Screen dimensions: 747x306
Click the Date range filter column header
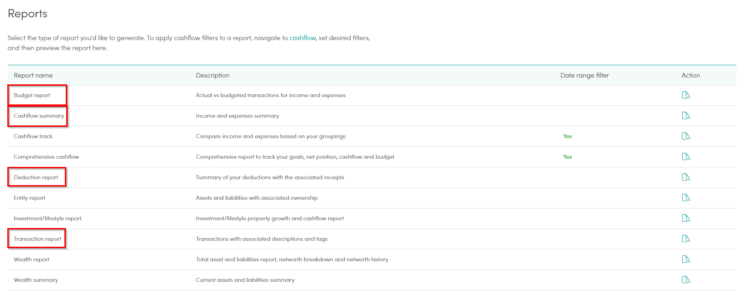pyautogui.click(x=584, y=75)
